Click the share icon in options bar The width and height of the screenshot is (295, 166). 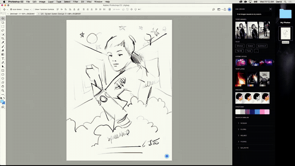click(x=225, y=10)
